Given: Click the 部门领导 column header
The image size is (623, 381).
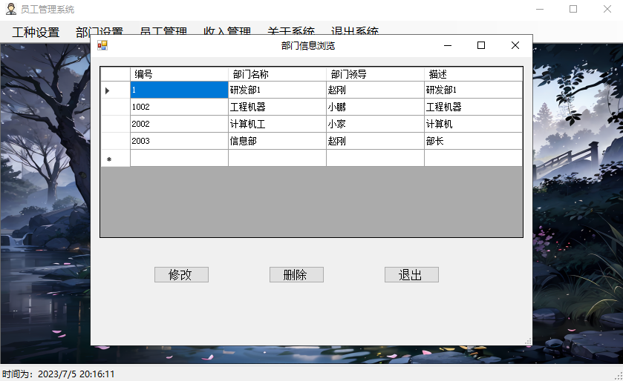Looking at the screenshot, I should pyautogui.click(x=375, y=74).
